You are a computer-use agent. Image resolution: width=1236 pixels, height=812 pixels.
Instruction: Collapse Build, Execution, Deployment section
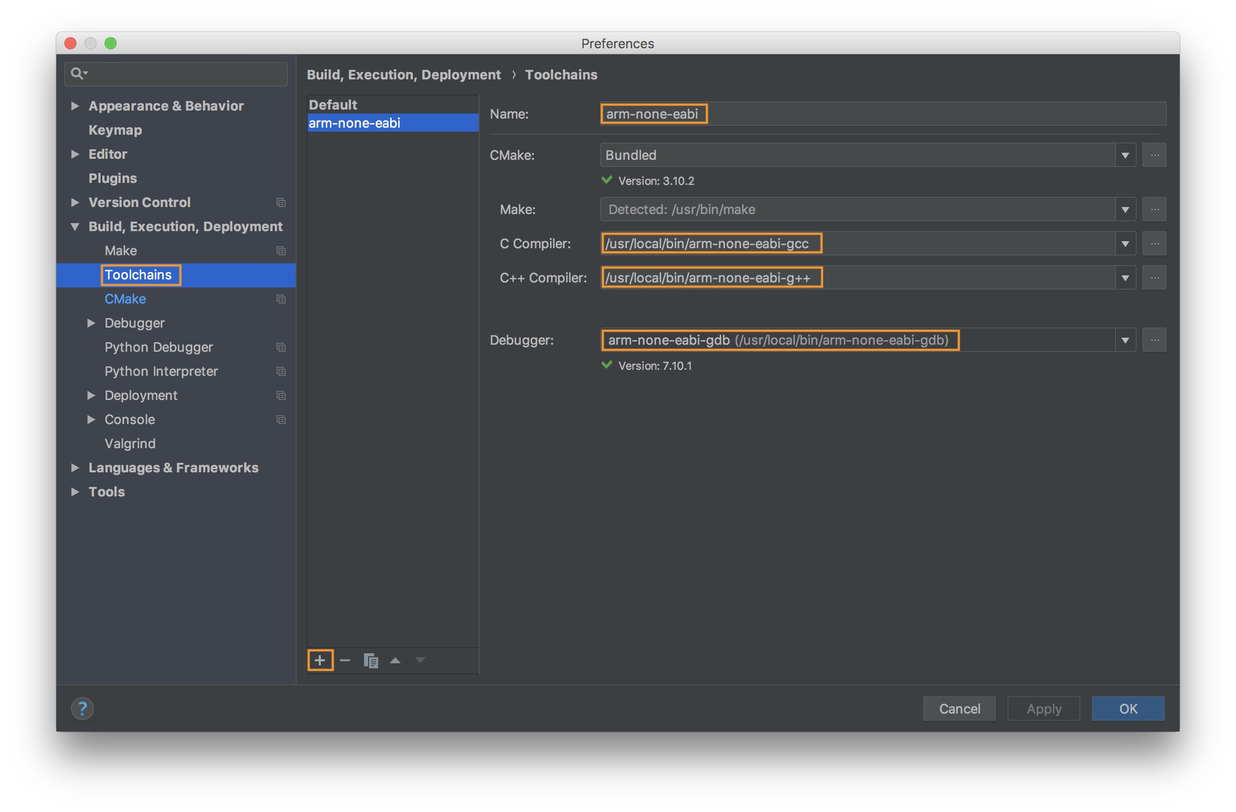click(75, 227)
